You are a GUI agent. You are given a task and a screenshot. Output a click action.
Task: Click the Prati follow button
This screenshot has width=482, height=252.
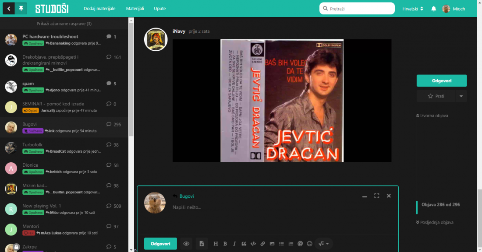[436, 96]
